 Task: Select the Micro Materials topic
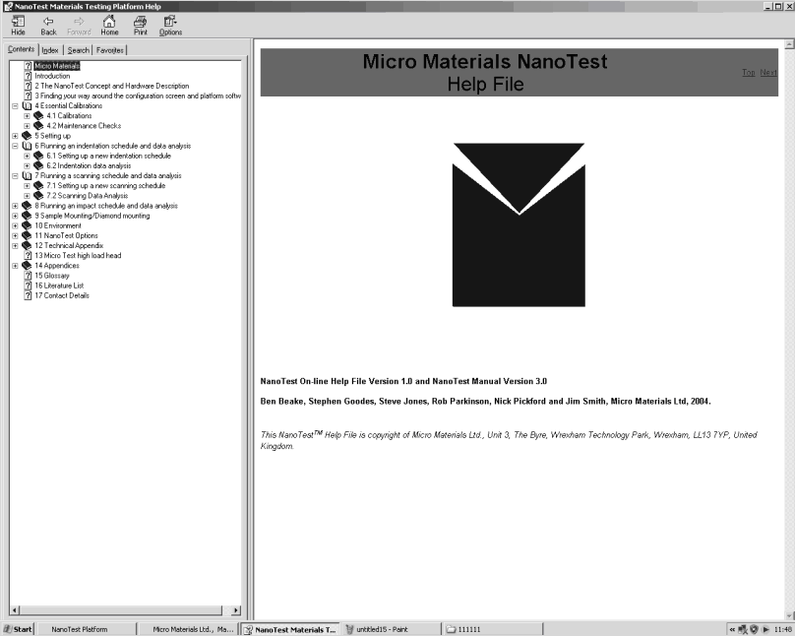(57, 66)
